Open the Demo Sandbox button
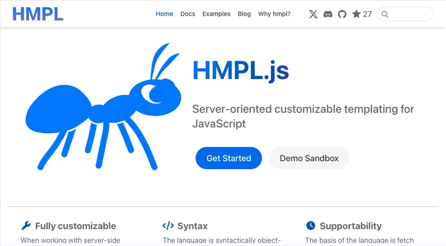 (x=309, y=158)
